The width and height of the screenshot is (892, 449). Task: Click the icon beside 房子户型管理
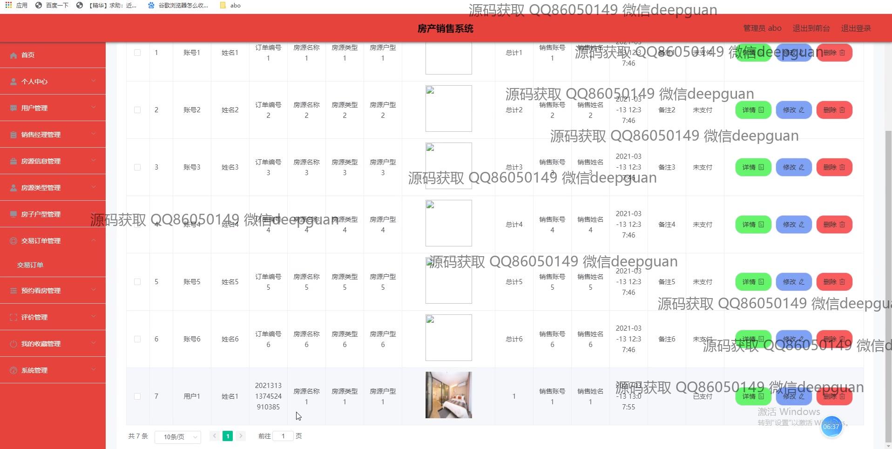[14, 214]
